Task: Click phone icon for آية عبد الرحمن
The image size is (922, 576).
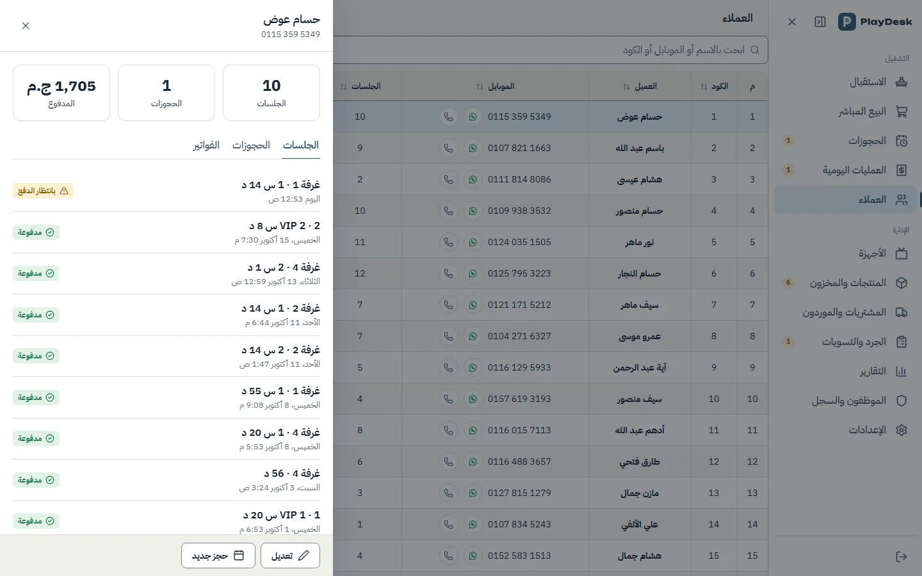Action: tap(448, 367)
